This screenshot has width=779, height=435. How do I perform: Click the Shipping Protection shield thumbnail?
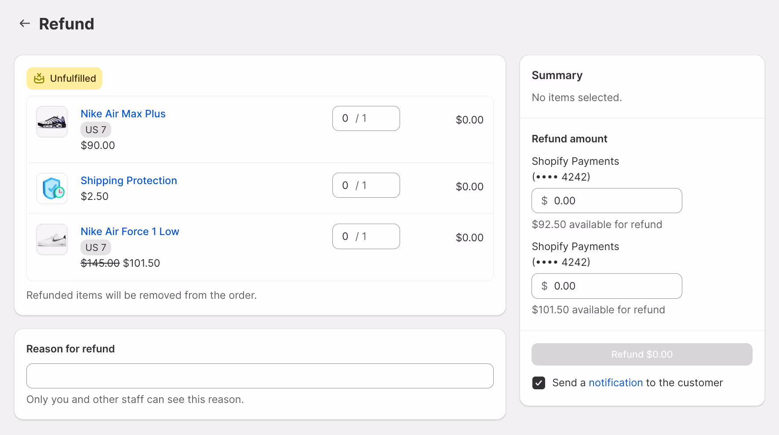52,188
